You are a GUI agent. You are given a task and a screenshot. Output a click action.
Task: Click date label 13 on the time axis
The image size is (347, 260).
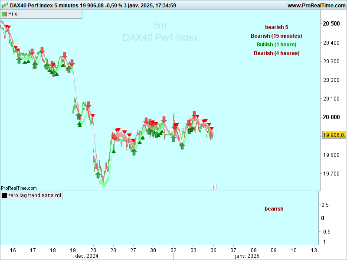[x=314, y=250]
